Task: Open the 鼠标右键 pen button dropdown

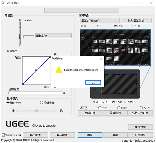Action: 53,36
